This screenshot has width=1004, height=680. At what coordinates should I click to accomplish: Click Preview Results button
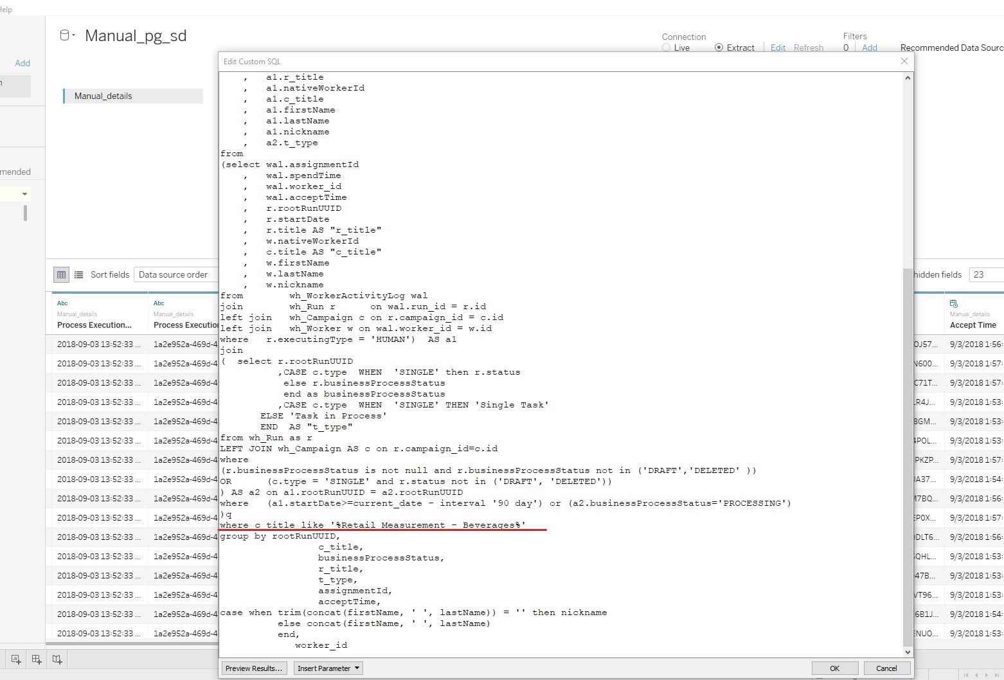(254, 668)
